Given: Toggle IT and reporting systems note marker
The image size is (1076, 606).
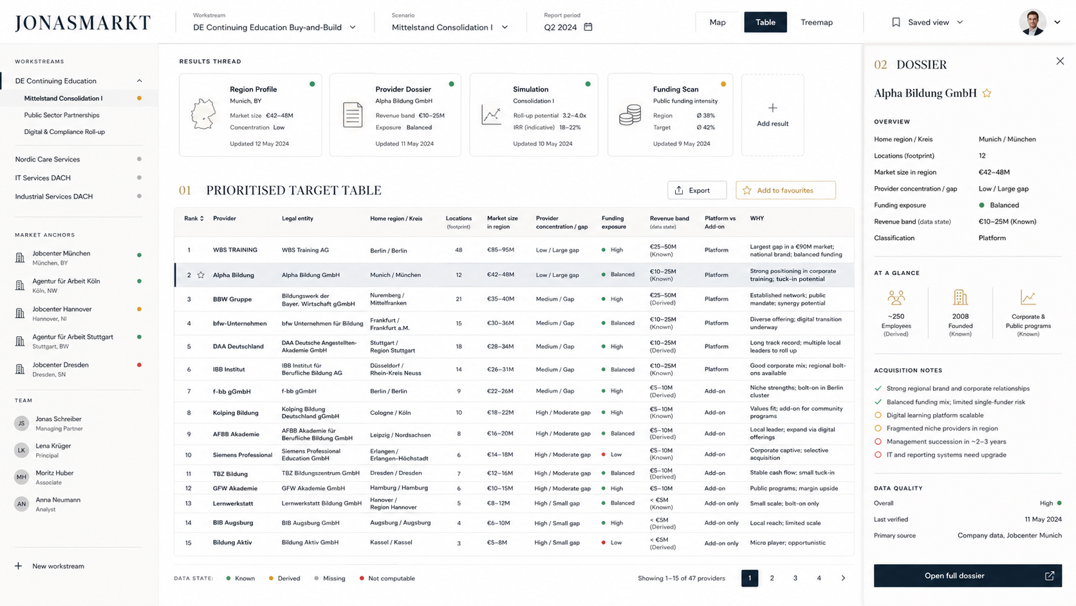Looking at the screenshot, I should pos(878,455).
